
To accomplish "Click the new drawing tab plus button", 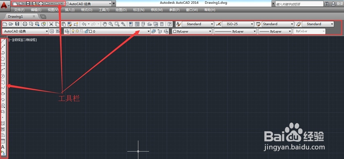I will (x=43, y=16).
